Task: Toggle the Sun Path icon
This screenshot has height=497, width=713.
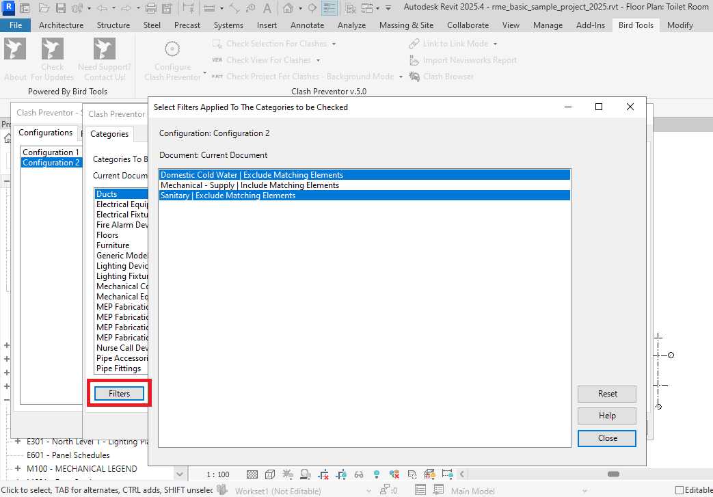Action: point(287,474)
